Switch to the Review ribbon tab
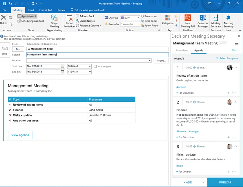The height and width of the screenshot is (187, 243). (61, 10)
